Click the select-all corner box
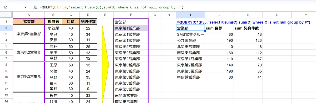This screenshot has width=316, height=103. click(6, 15)
